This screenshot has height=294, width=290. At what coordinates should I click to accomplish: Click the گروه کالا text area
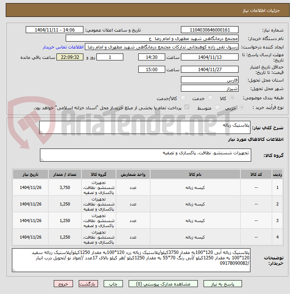(145, 155)
